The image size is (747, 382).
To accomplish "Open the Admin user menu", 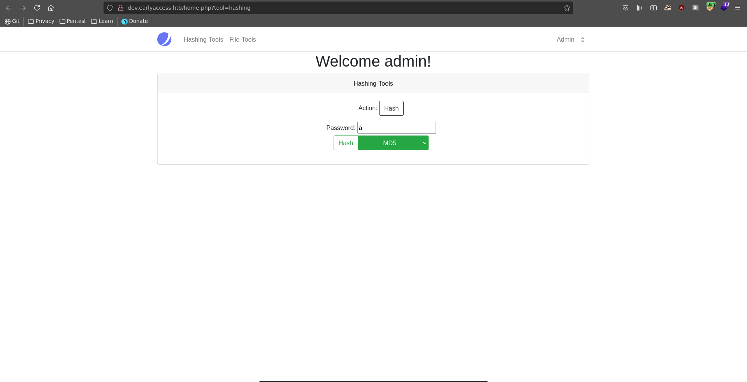I will pyautogui.click(x=570, y=40).
